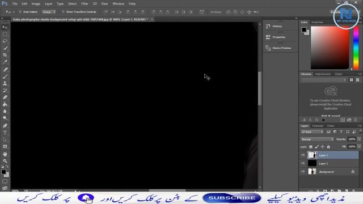The image size is (363, 204).
Task: Toggle lock transparent pixels
Action: click(x=311, y=147)
